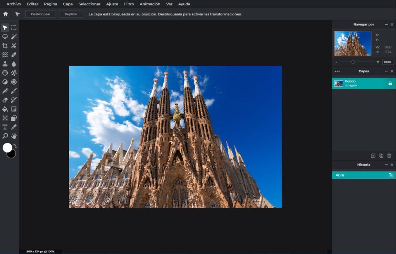Open the white foreground color swatch
This screenshot has height=254, width=396.
click(x=7, y=147)
